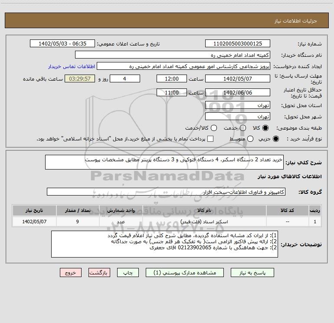Select the متوسط purchase type radio
Viewport: 334px width, 323px height.
(250, 139)
